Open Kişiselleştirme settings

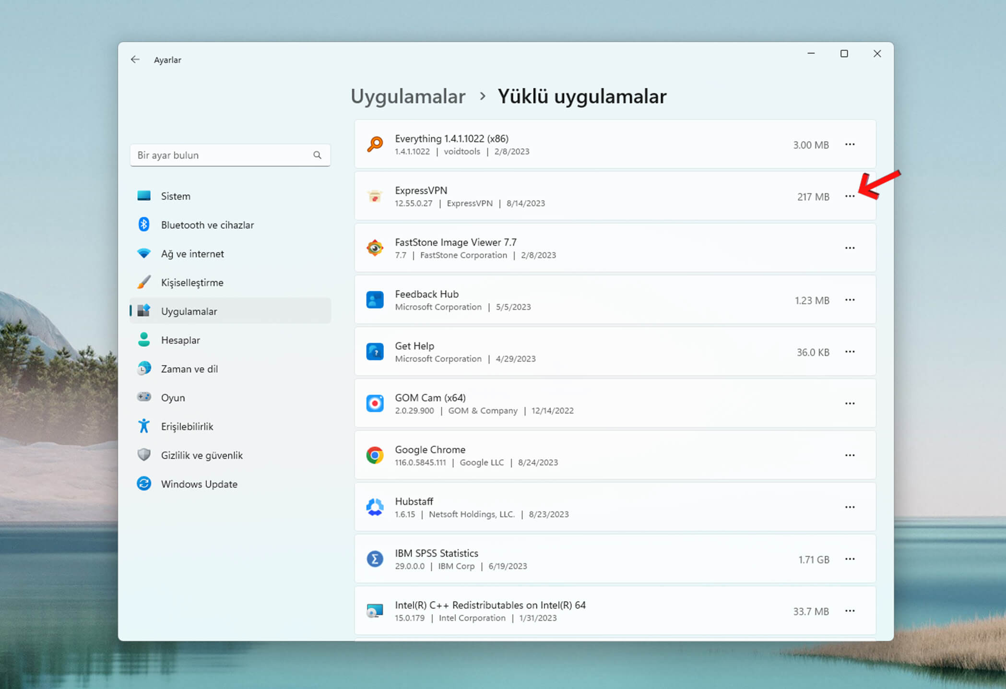point(230,283)
